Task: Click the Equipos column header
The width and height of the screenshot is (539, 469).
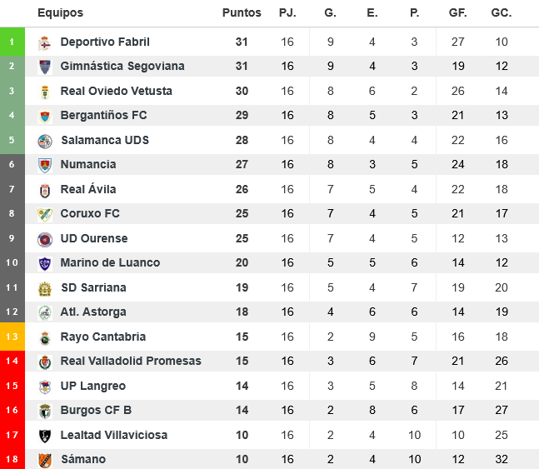Action: 61,12
